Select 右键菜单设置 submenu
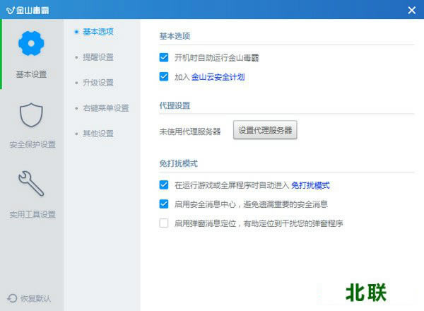This screenshot has width=424, height=311. pyautogui.click(x=105, y=108)
